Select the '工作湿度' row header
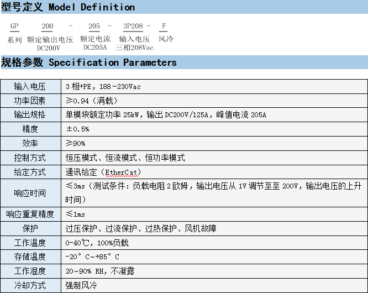The width and height of the screenshot is (368, 293). pyautogui.click(x=31, y=271)
